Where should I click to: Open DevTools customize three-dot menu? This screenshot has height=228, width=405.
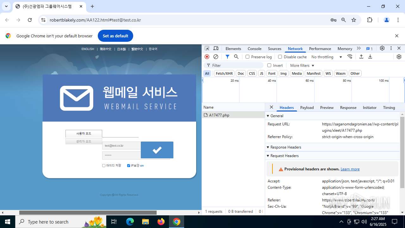(391, 48)
